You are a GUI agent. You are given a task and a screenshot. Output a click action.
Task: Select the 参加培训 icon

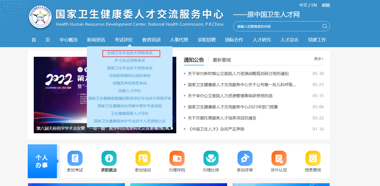(x=143, y=158)
